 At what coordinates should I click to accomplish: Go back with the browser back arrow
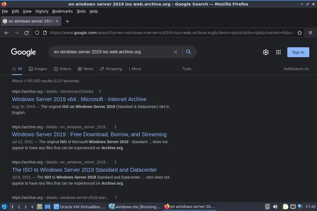point(7,33)
